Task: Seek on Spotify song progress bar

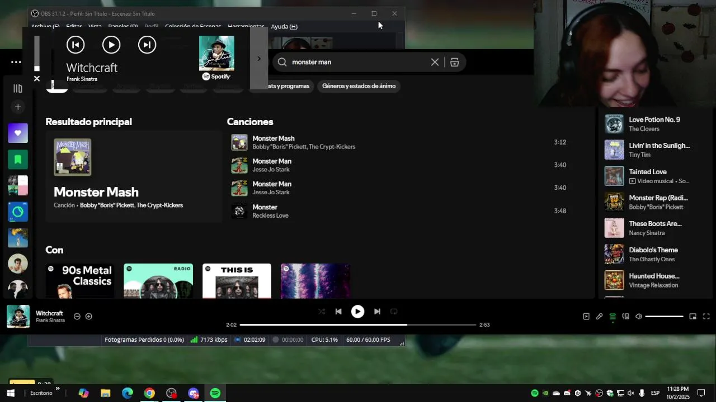Action: pyautogui.click(x=358, y=324)
